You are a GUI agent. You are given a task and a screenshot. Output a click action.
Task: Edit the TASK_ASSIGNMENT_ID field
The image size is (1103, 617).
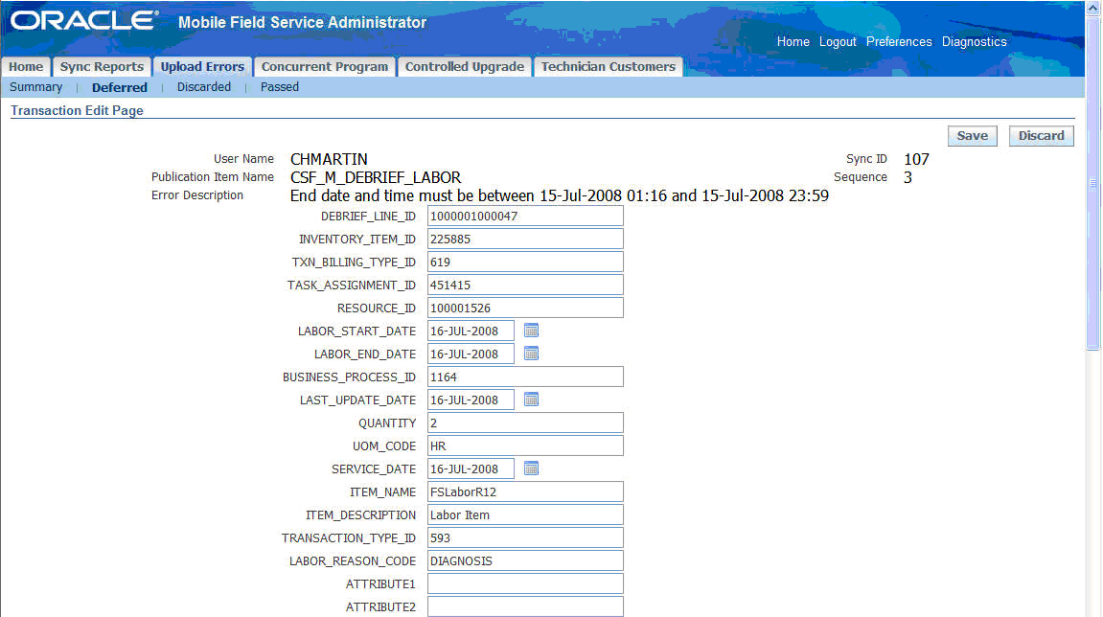click(x=525, y=285)
